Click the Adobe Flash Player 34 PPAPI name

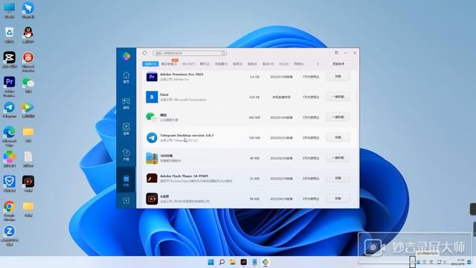point(184,176)
